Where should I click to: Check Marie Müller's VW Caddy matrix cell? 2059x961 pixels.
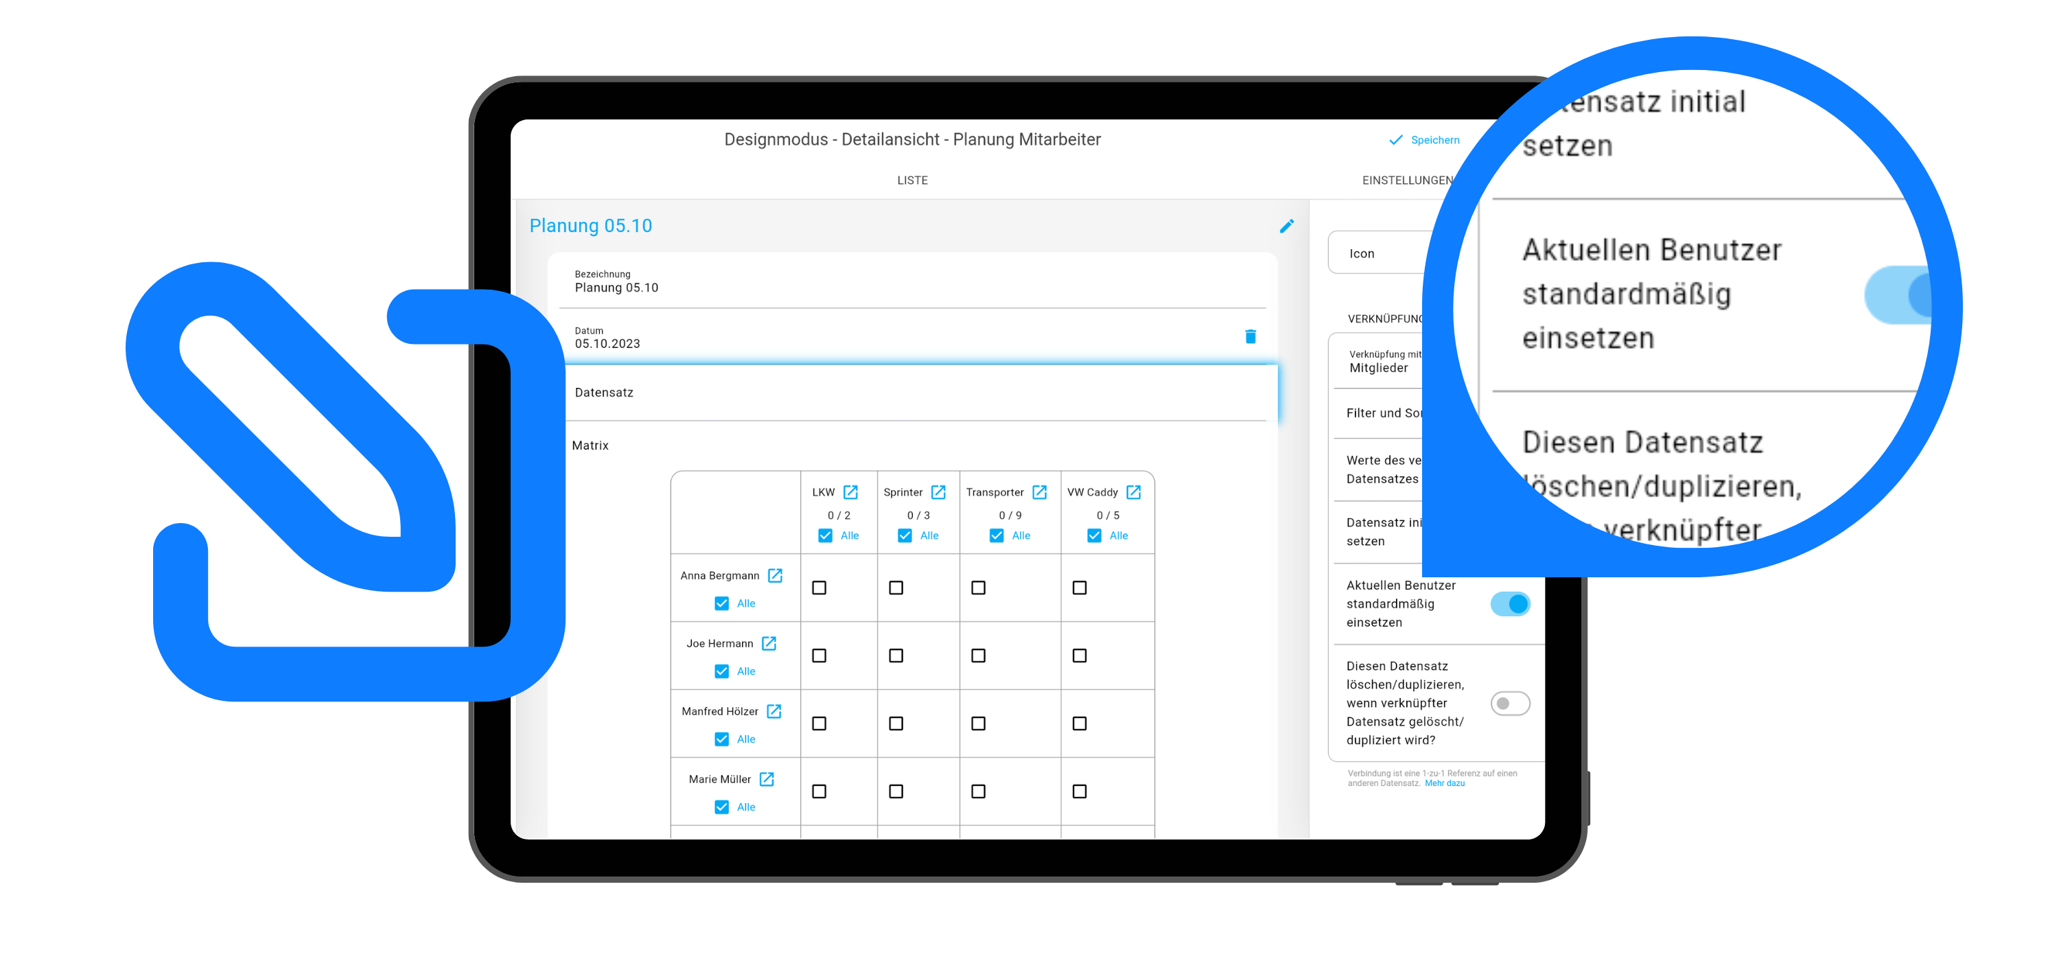pos(1080,791)
